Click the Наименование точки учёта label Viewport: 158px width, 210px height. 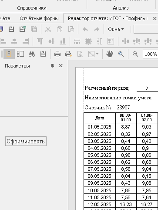118,98
